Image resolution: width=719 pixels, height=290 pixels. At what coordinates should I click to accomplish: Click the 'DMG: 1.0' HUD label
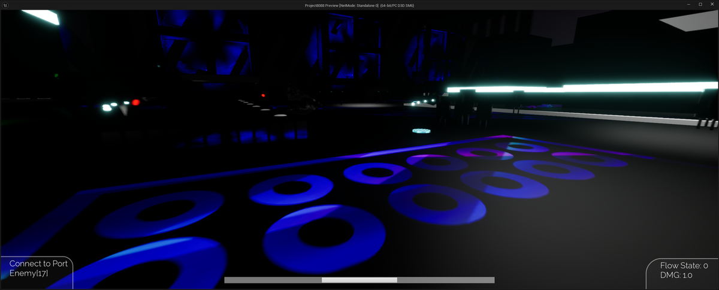point(676,275)
